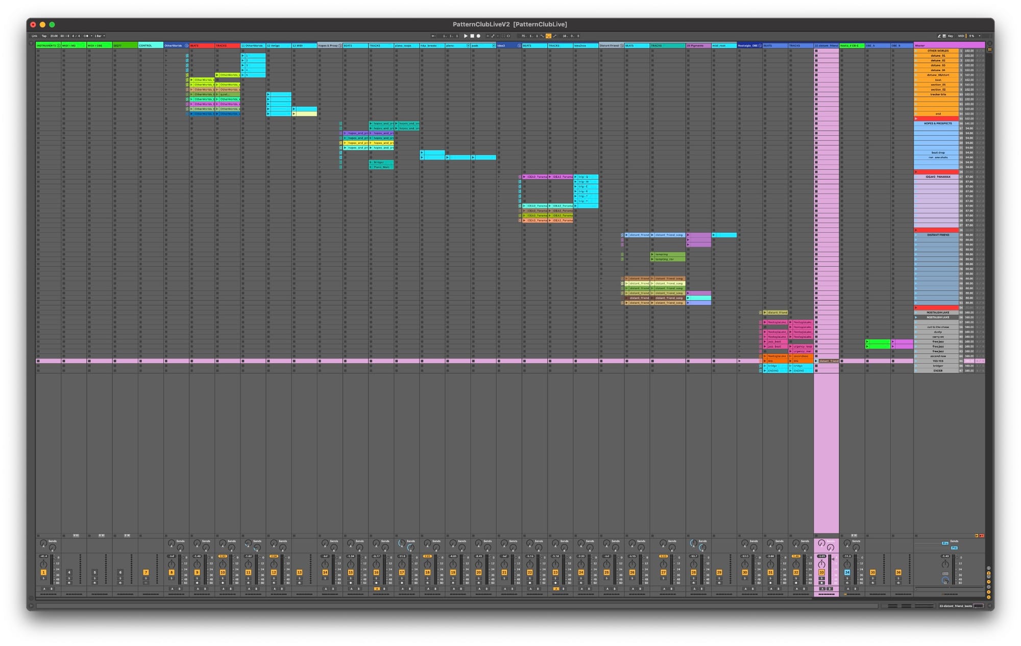Arm track 32 for recording
This screenshot has width=1021, height=646.
[x=796, y=583]
